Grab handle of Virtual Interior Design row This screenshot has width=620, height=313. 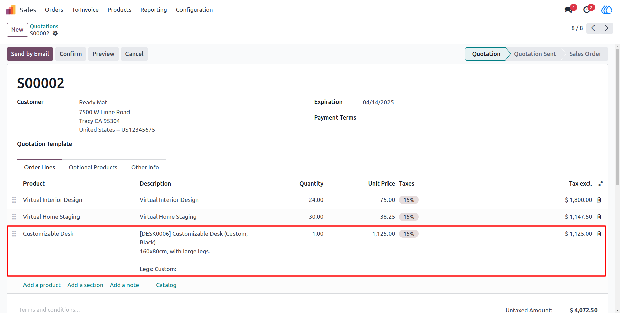pyautogui.click(x=14, y=200)
